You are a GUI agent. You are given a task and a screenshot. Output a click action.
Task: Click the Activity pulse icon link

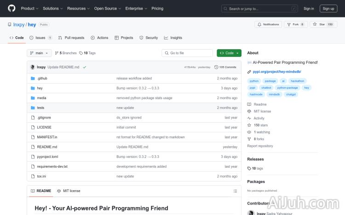pos(259,118)
